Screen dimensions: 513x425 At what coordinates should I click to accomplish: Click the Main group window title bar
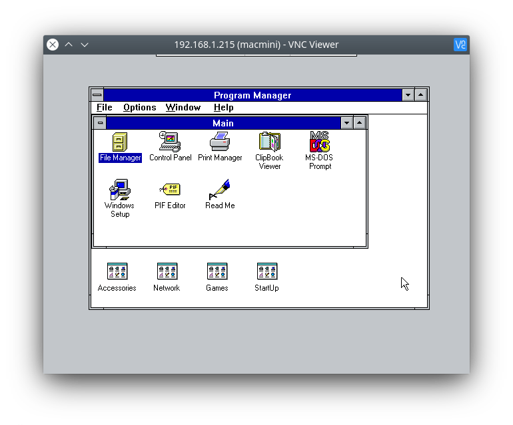click(x=223, y=123)
